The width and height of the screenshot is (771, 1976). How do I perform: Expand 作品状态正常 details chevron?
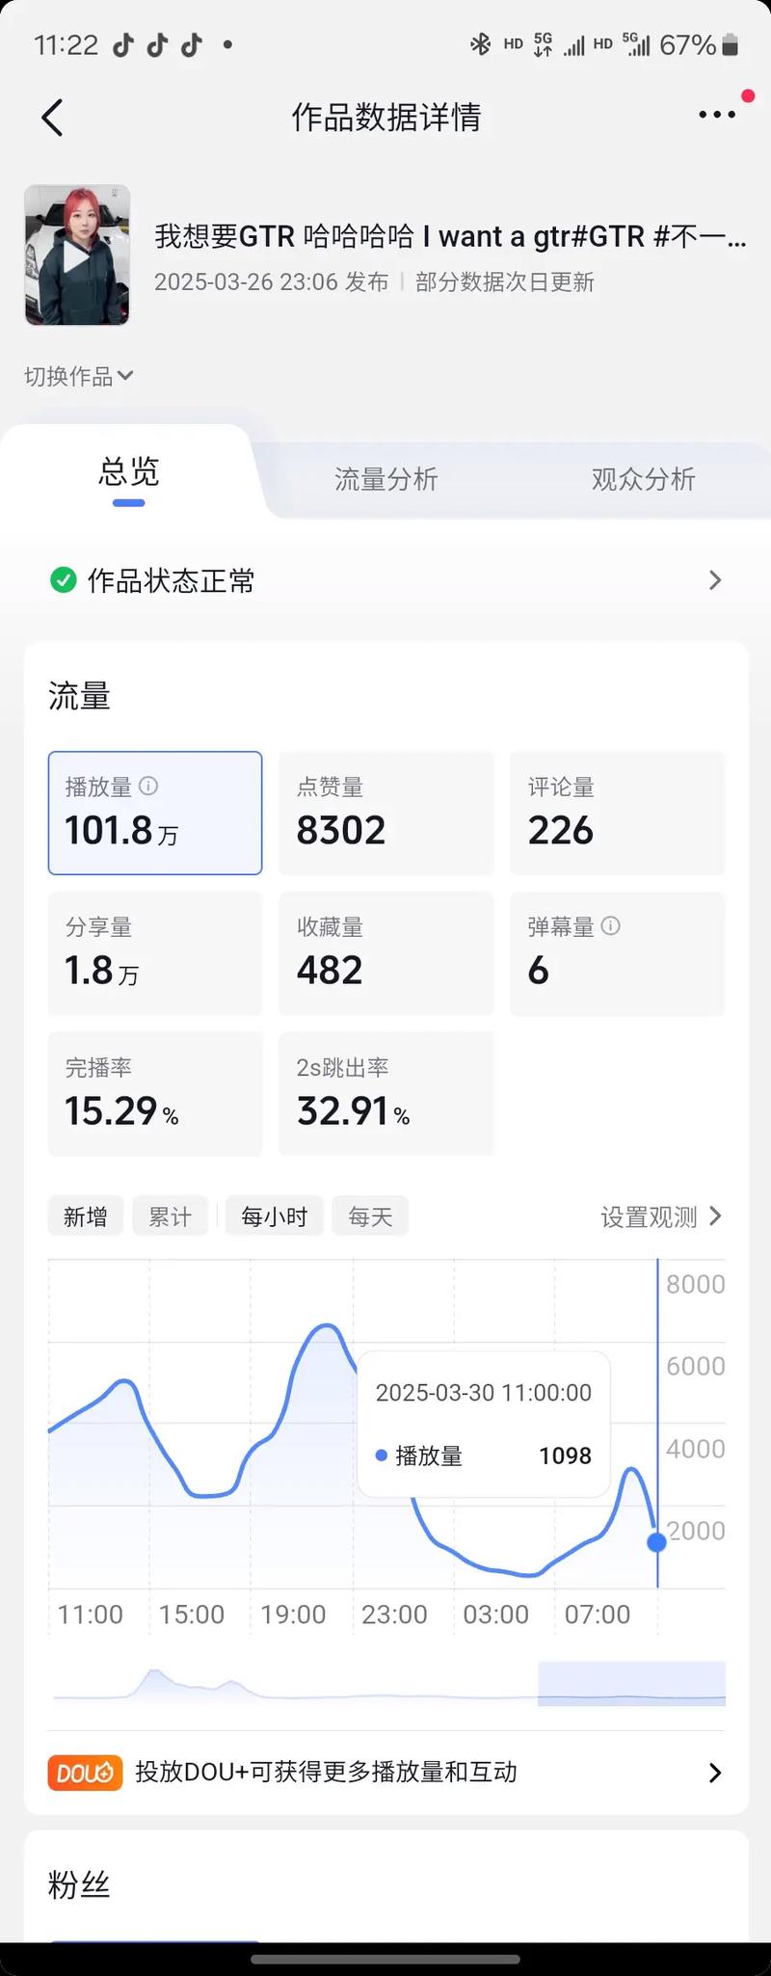(714, 580)
